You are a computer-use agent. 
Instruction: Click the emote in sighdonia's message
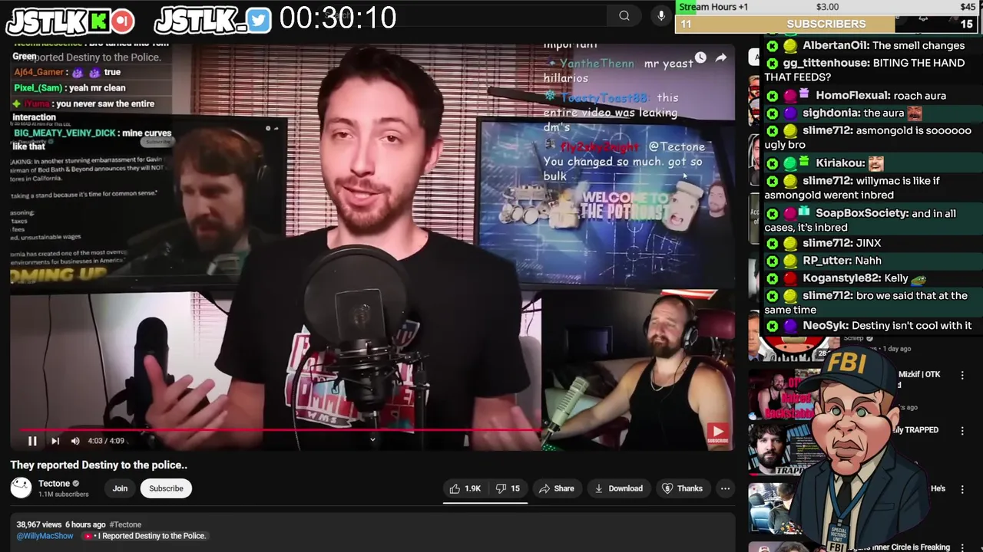pos(914,113)
